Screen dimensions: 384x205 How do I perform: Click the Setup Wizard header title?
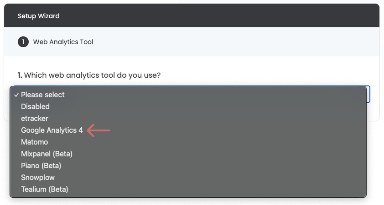pyautogui.click(x=39, y=16)
